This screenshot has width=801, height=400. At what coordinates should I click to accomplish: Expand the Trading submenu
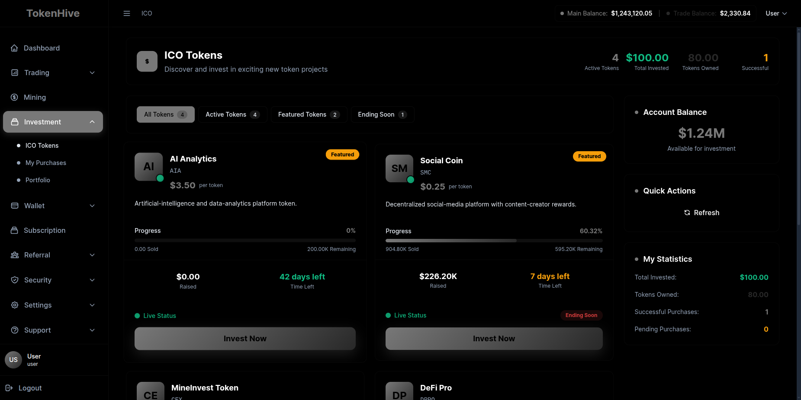[x=92, y=73]
